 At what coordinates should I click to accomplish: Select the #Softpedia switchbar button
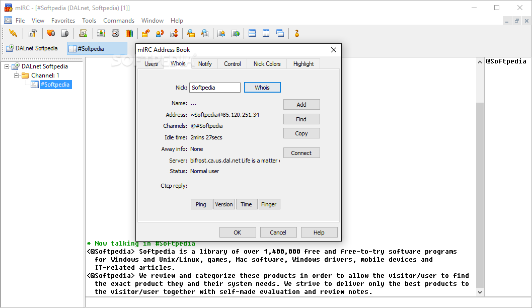point(97,48)
